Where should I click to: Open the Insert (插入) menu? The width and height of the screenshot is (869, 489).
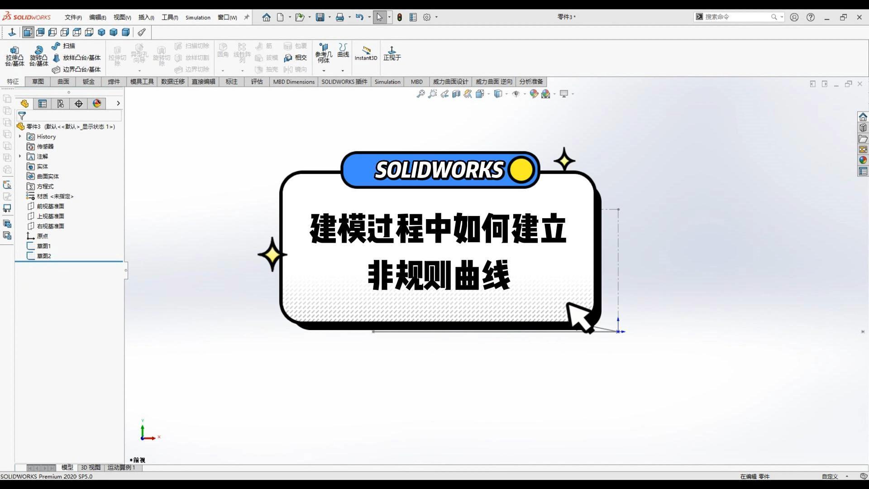(146, 17)
